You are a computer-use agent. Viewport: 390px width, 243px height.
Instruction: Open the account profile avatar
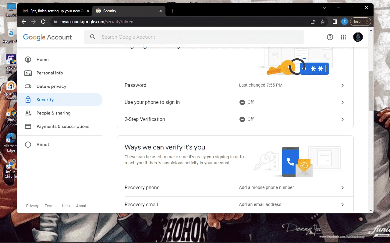click(358, 37)
